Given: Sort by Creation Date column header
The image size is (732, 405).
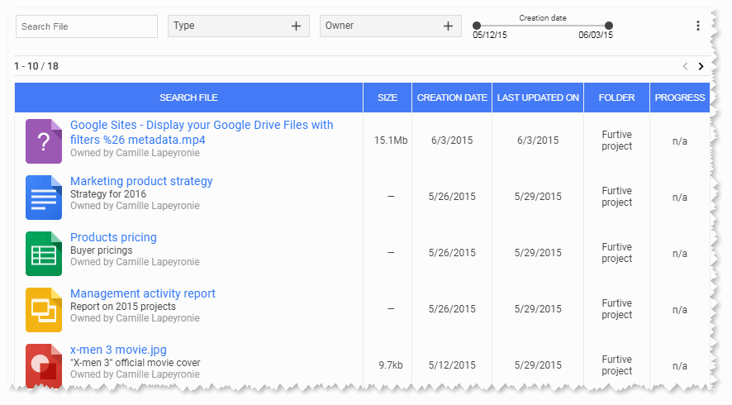Looking at the screenshot, I should click(x=452, y=98).
